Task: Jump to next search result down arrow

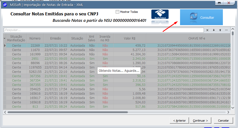Action: (x=214, y=30)
